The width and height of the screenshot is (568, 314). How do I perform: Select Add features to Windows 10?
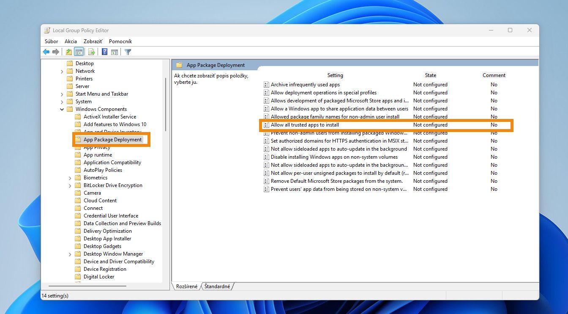[x=115, y=124]
